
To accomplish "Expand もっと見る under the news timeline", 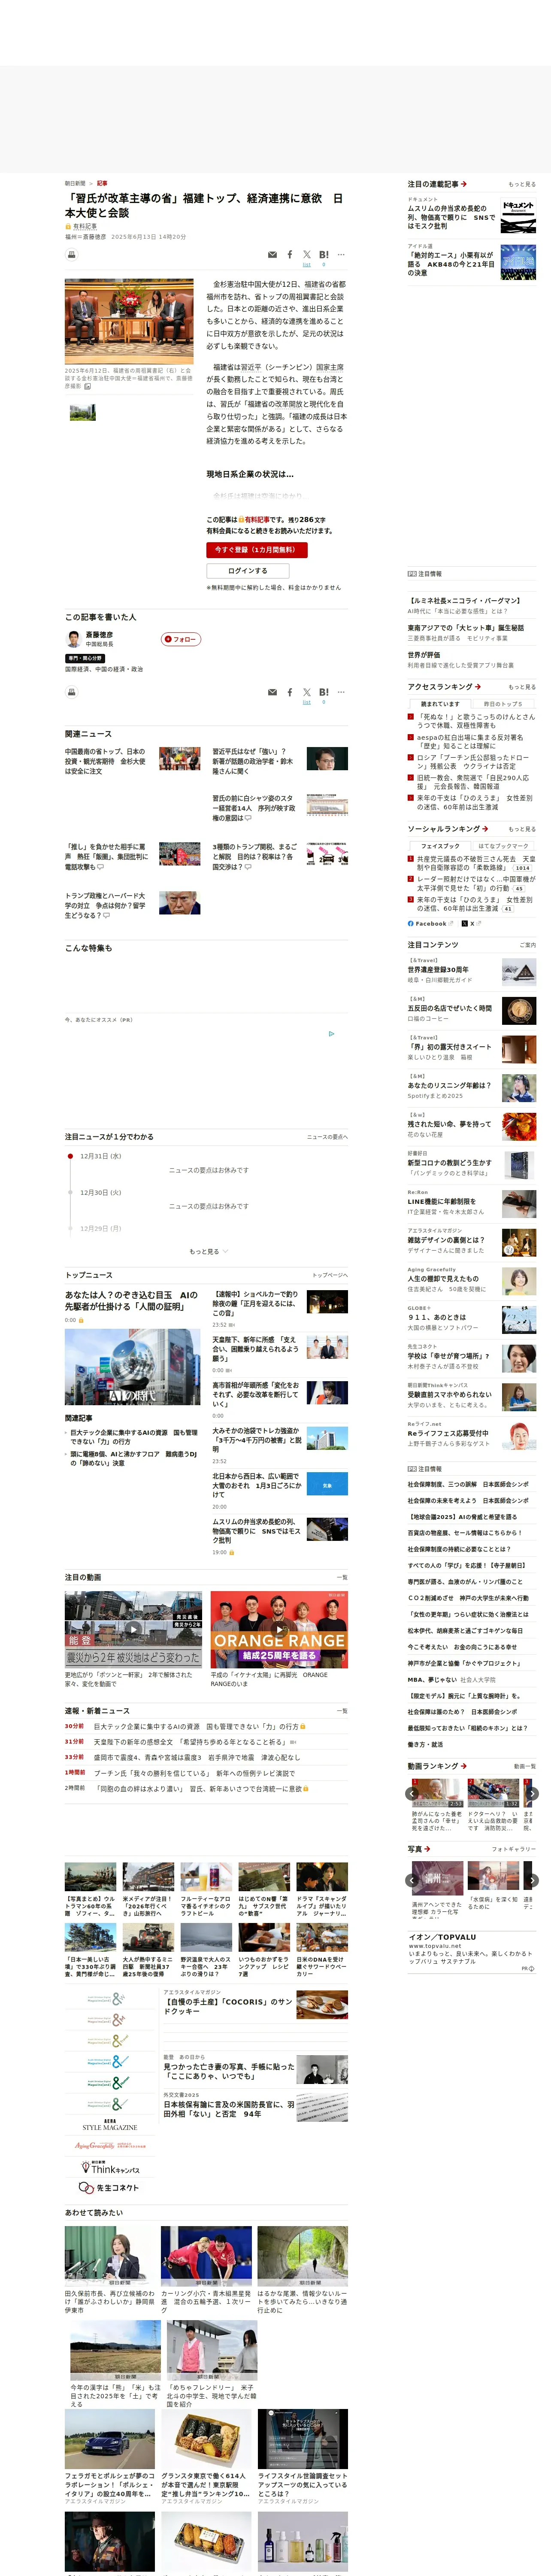I will tap(208, 1252).
